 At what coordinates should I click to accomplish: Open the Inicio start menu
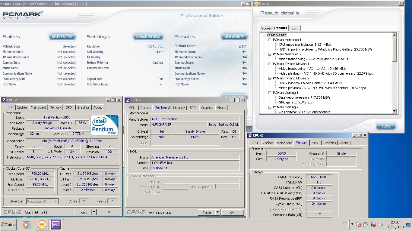(x=8, y=225)
